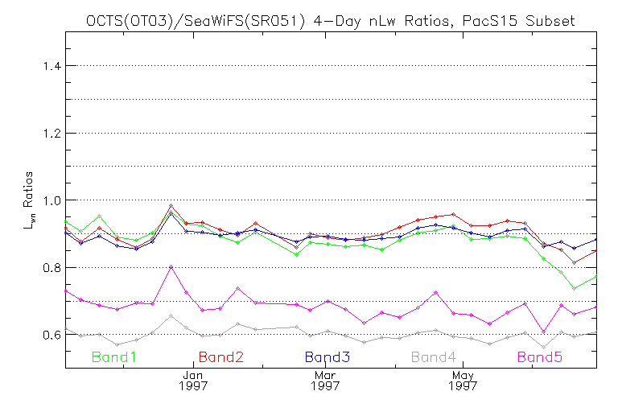Select the blue Band3 legend label
The height and width of the screenshot is (412, 618).
point(328,357)
